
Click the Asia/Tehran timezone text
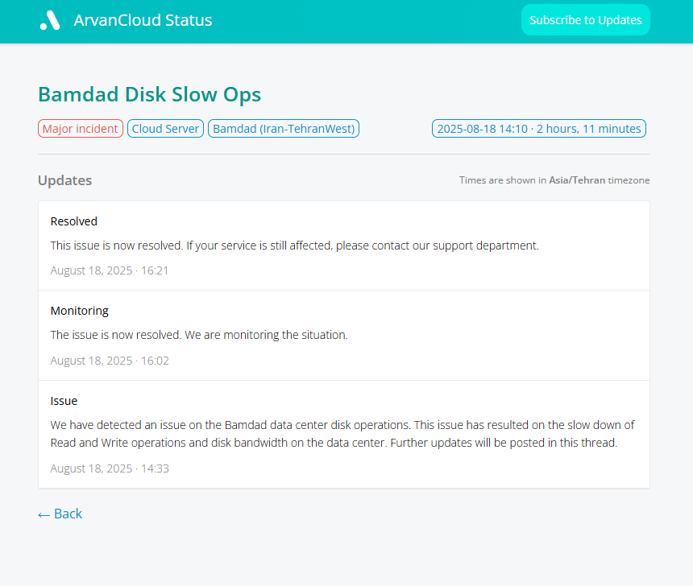click(577, 180)
